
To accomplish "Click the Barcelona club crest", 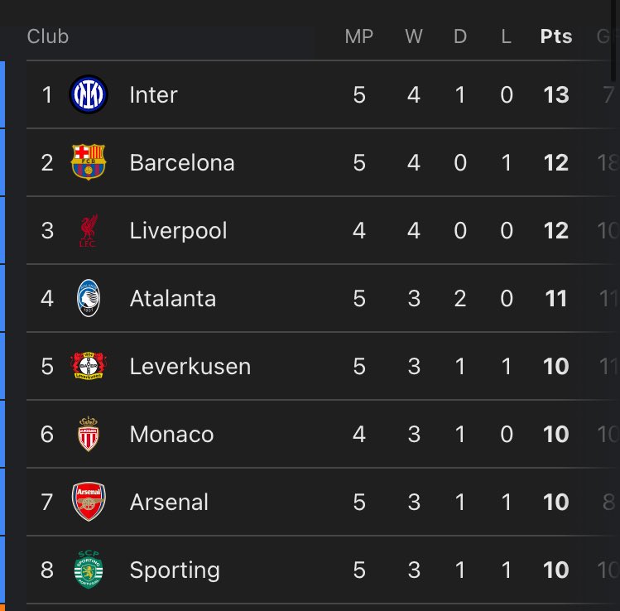I will coord(89,162).
